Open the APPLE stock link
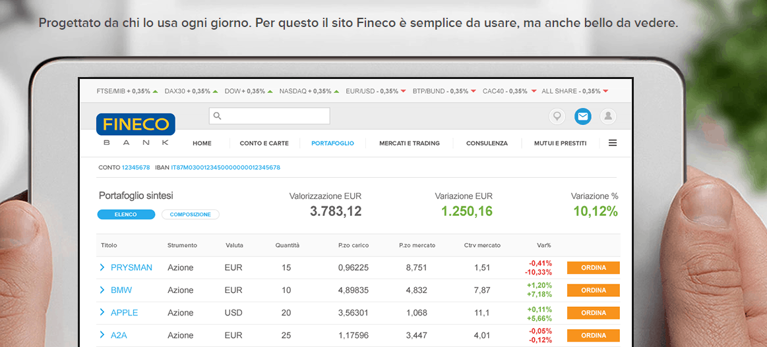This screenshot has width=767, height=347. point(124,313)
